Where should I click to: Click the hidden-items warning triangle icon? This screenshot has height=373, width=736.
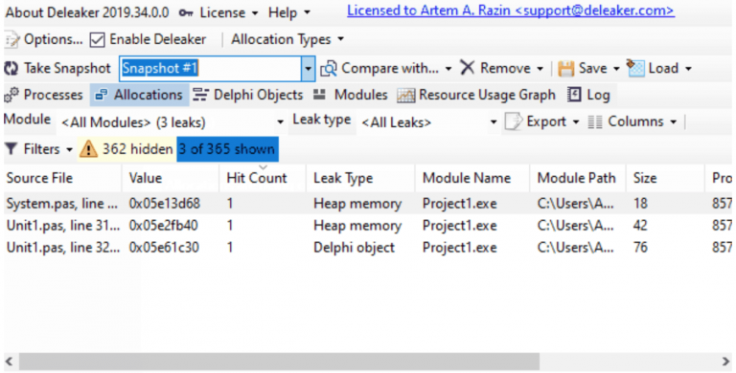point(88,149)
